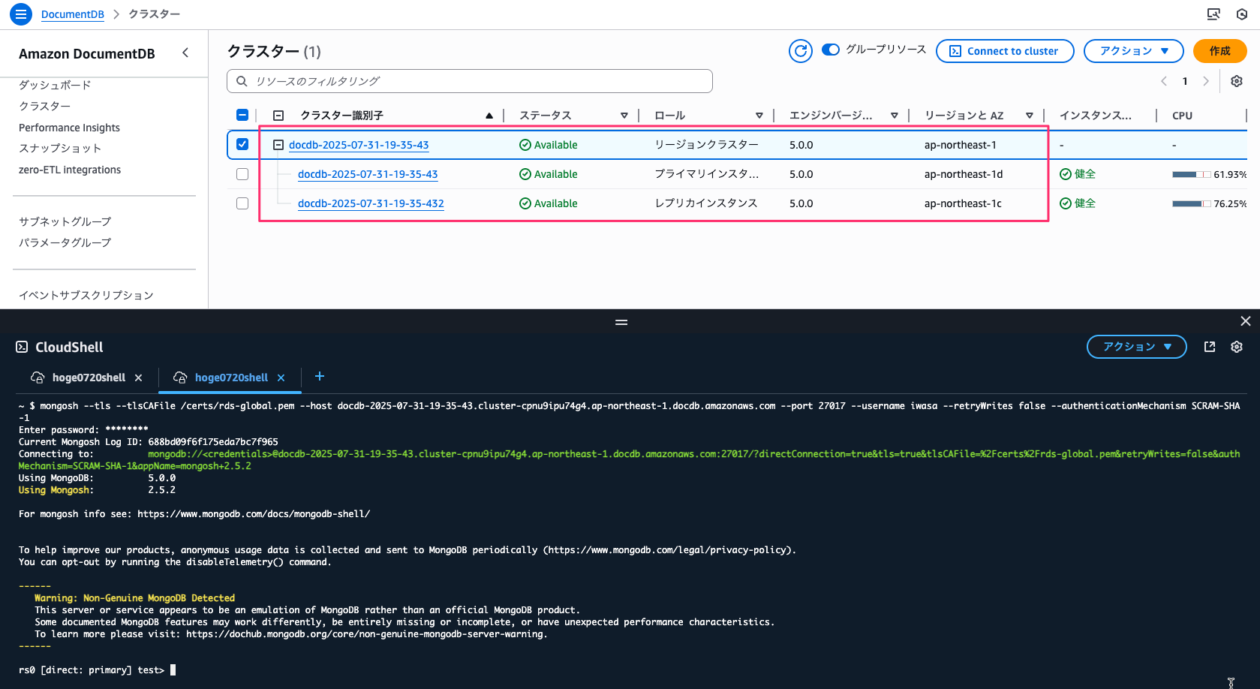Click the CloudShell title icon
1260x689 pixels.
tap(22, 347)
